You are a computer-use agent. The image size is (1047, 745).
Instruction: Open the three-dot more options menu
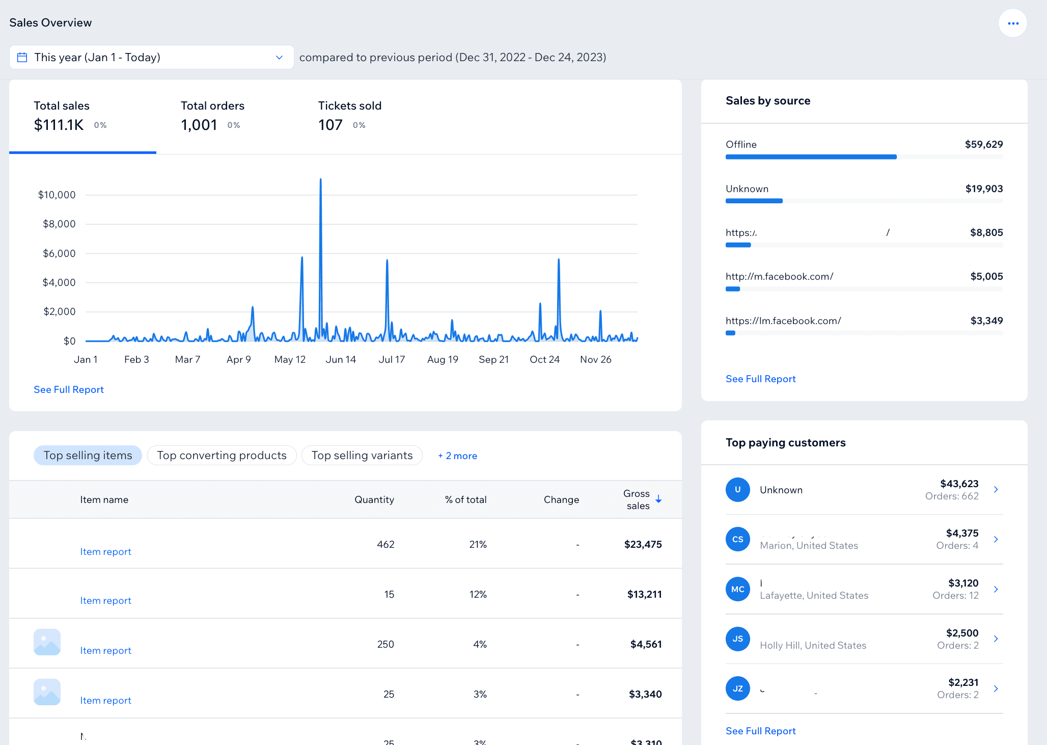pos(1012,23)
